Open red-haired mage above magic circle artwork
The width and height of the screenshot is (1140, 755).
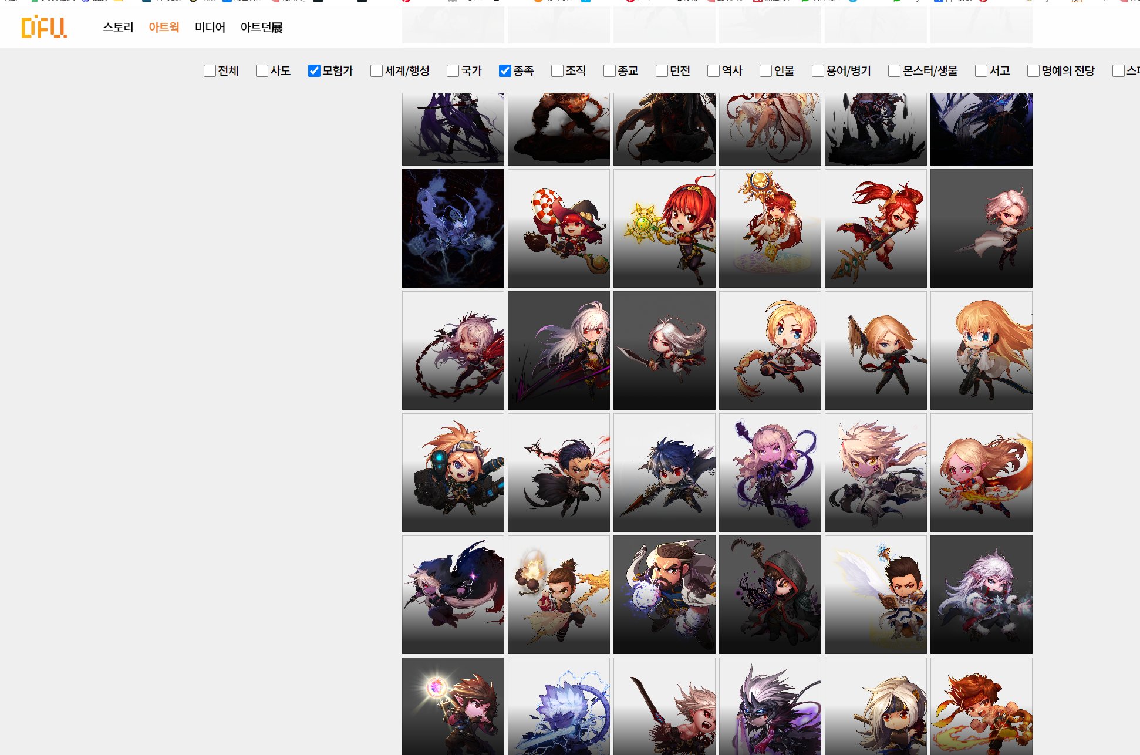(770, 228)
